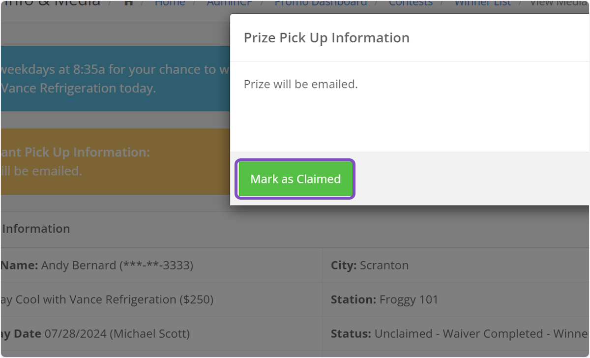590x358 pixels.
Task: Open the Home breadcrumb link
Action: tap(170, 3)
